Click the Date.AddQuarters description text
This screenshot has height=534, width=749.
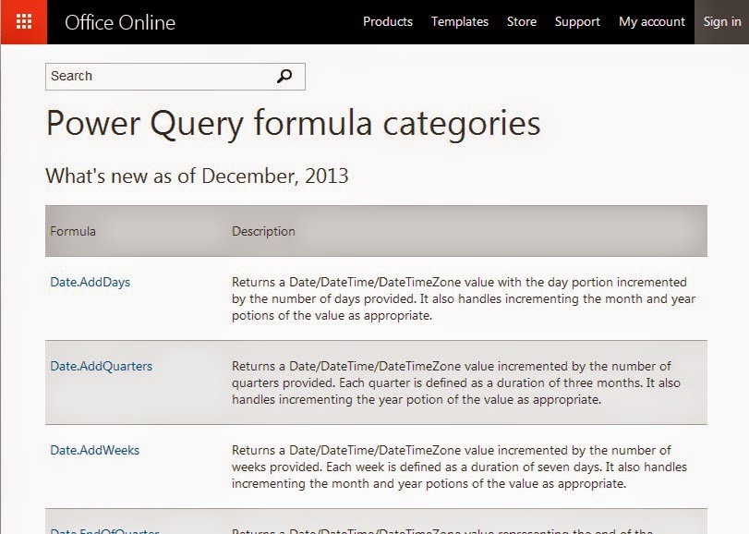[455, 382]
